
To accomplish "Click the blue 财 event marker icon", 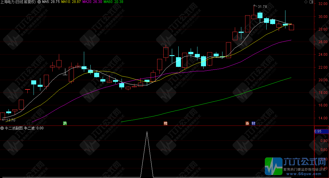I will pos(253,123).
